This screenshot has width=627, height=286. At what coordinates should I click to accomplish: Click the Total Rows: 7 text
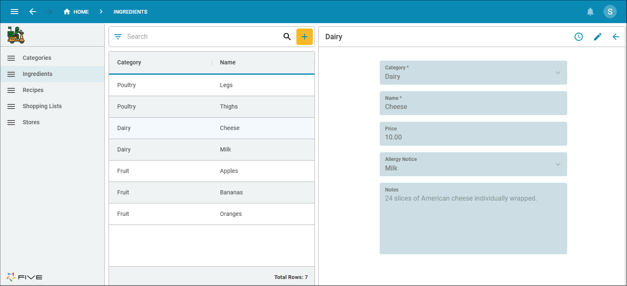click(x=291, y=277)
